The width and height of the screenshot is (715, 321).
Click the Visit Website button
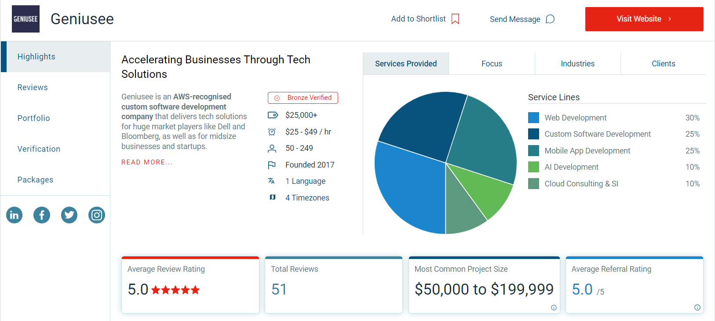(644, 19)
